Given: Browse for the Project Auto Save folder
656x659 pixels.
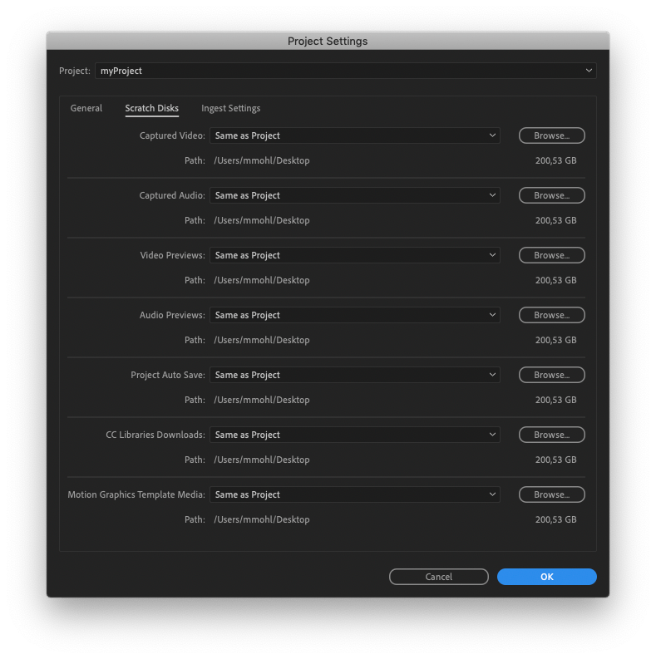Looking at the screenshot, I should coord(552,375).
